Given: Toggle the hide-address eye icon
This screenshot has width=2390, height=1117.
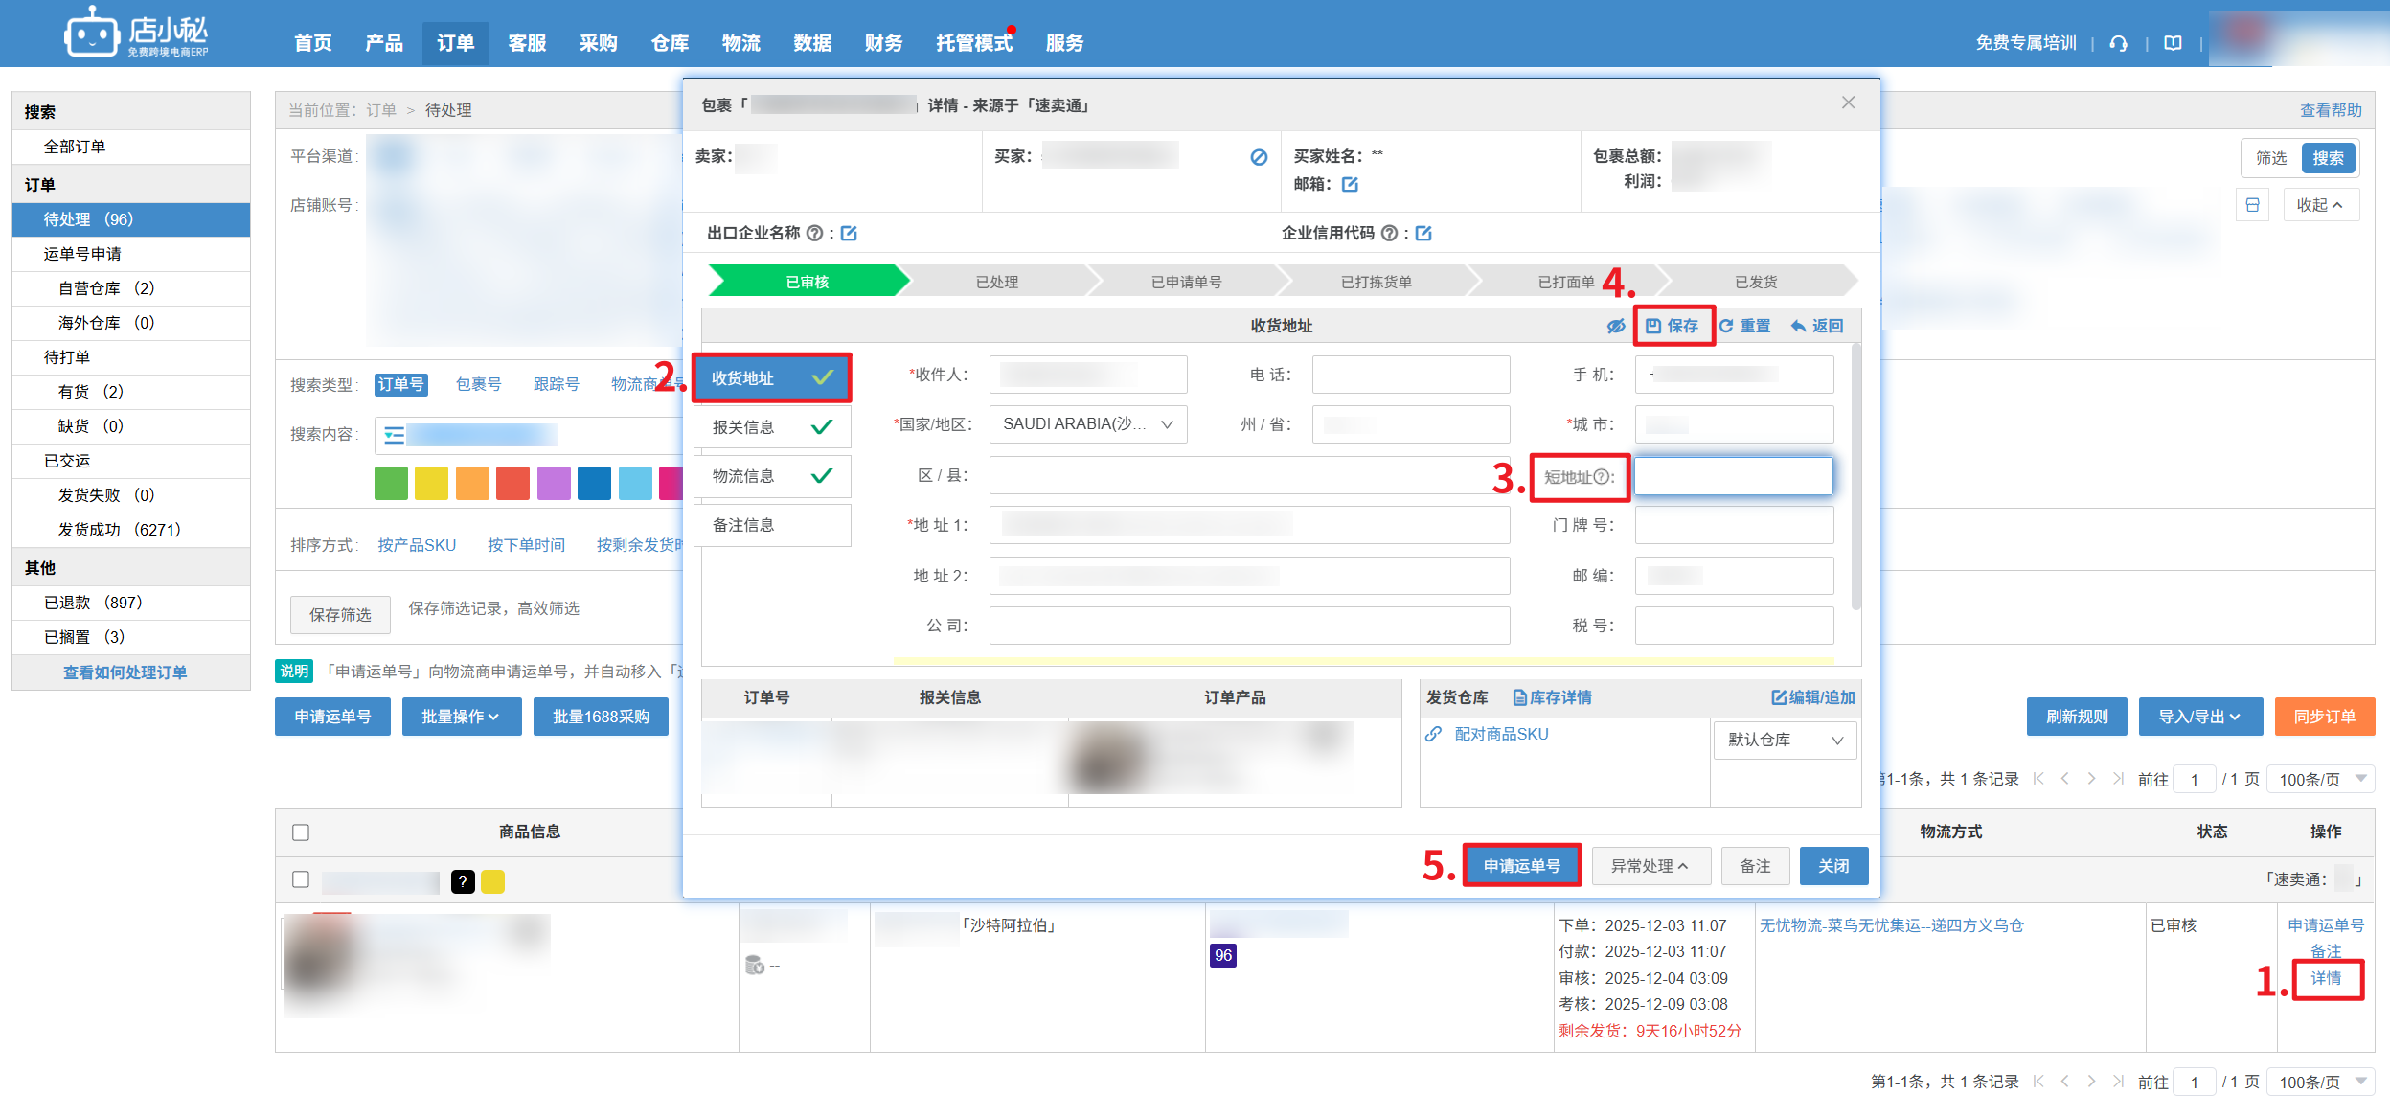Looking at the screenshot, I should [x=1616, y=326].
